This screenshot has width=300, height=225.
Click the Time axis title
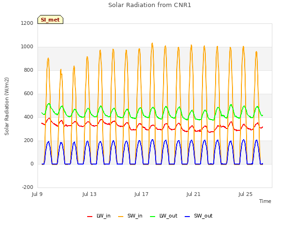265,201
